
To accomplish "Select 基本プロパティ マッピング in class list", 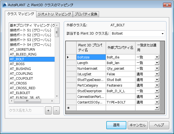I will pyautogui.click(x=32, y=25).
